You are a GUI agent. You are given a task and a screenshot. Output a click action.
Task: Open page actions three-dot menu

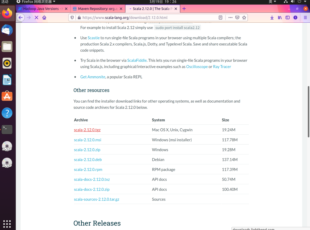230,18
